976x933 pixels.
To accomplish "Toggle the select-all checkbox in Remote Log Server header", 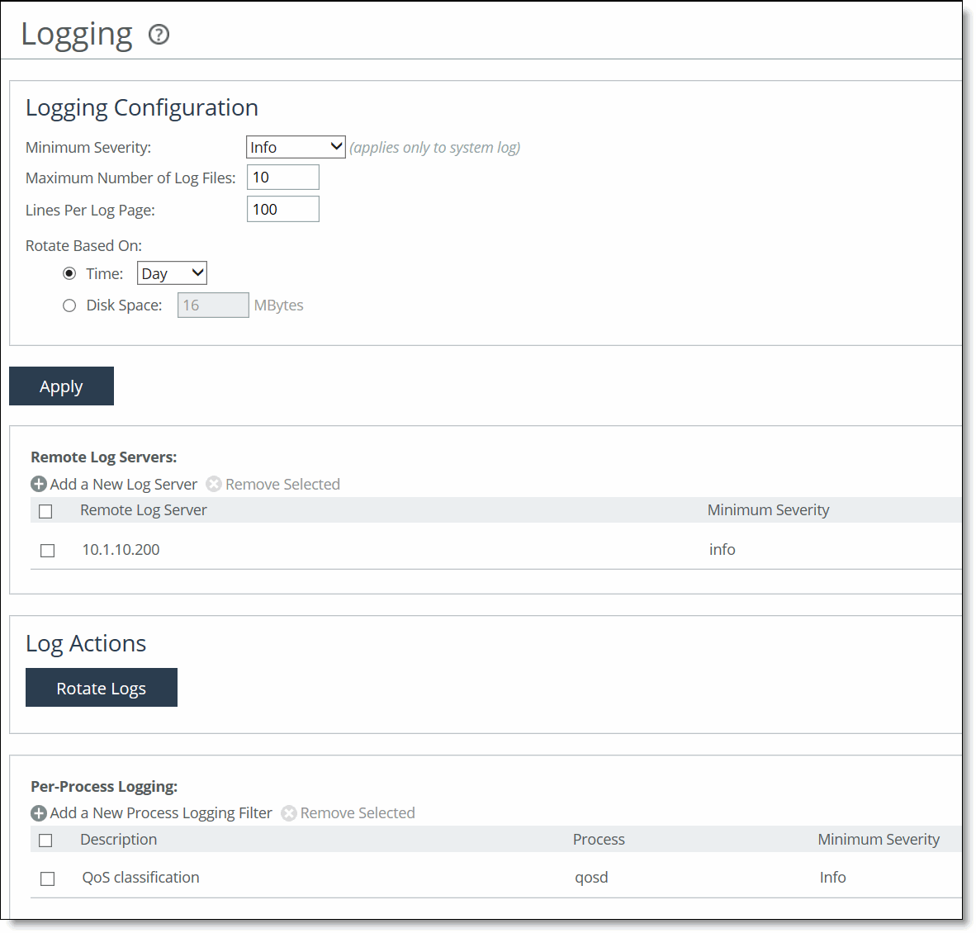I will (x=45, y=510).
